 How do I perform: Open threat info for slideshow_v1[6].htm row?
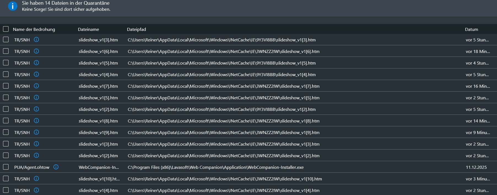click(36, 51)
